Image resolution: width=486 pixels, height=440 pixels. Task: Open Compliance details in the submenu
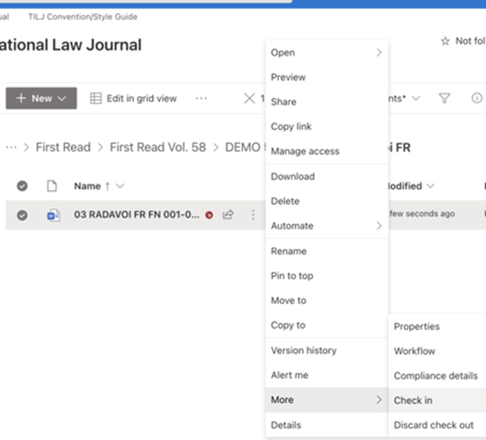(437, 376)
